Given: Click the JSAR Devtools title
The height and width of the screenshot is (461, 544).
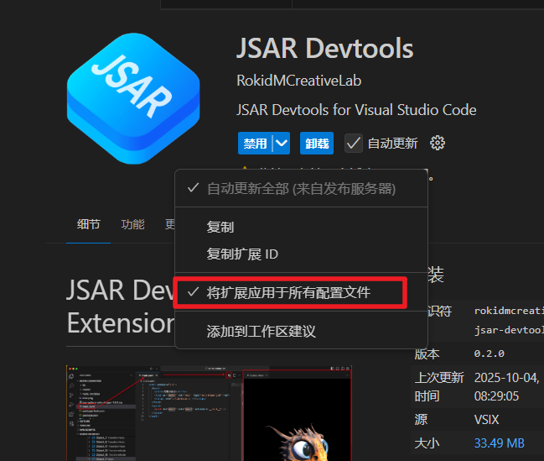Looking at the screenshot, I should (x=325, y=49).
